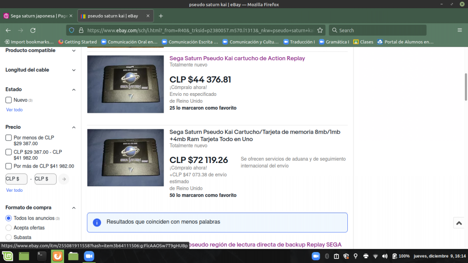The image size is (468, 263).
Task: Enable the 'Por más de CLP $41 982.00' filter
Action: pos(9,166)
